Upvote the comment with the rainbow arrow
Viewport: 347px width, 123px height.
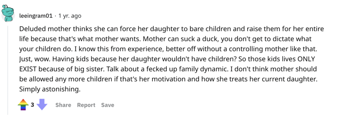point(23,105)
